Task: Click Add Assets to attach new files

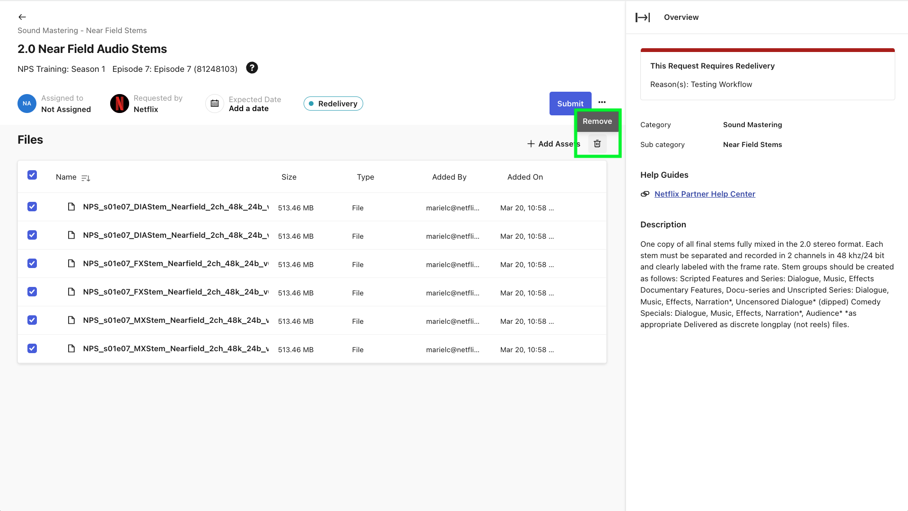Action: (x=553, y=144)
